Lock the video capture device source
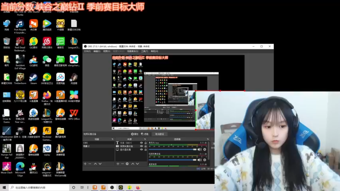 (x=145, y=146)
